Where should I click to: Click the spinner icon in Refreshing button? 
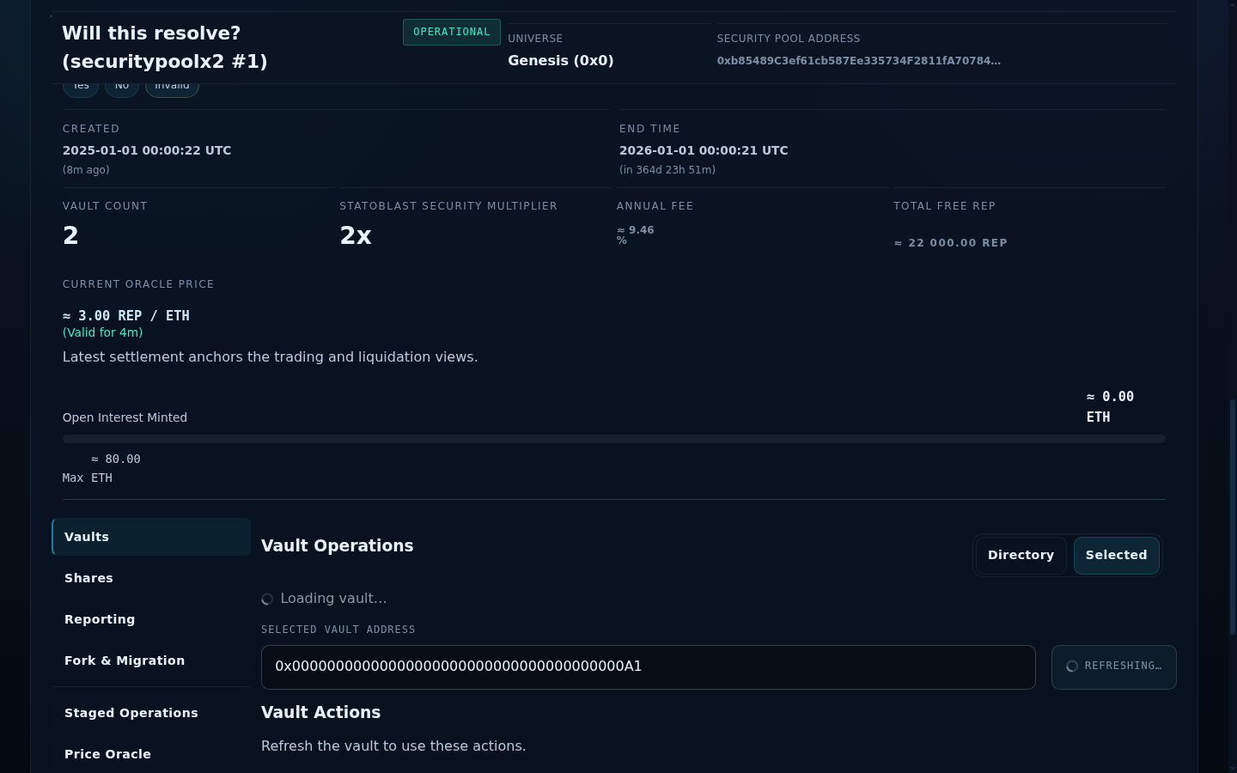pos(1072,666)
